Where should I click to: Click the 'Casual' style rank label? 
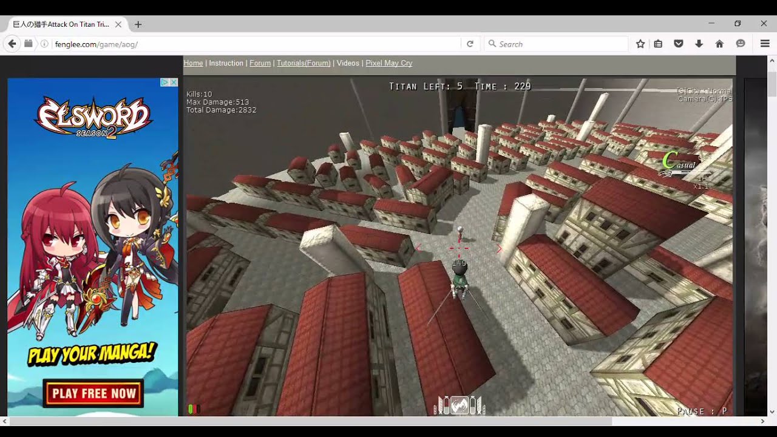pyautogui.click(x=679, y=162)
